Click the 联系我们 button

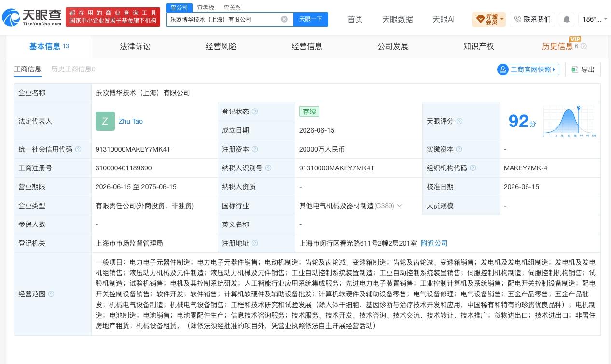click(x=532, y=19)
